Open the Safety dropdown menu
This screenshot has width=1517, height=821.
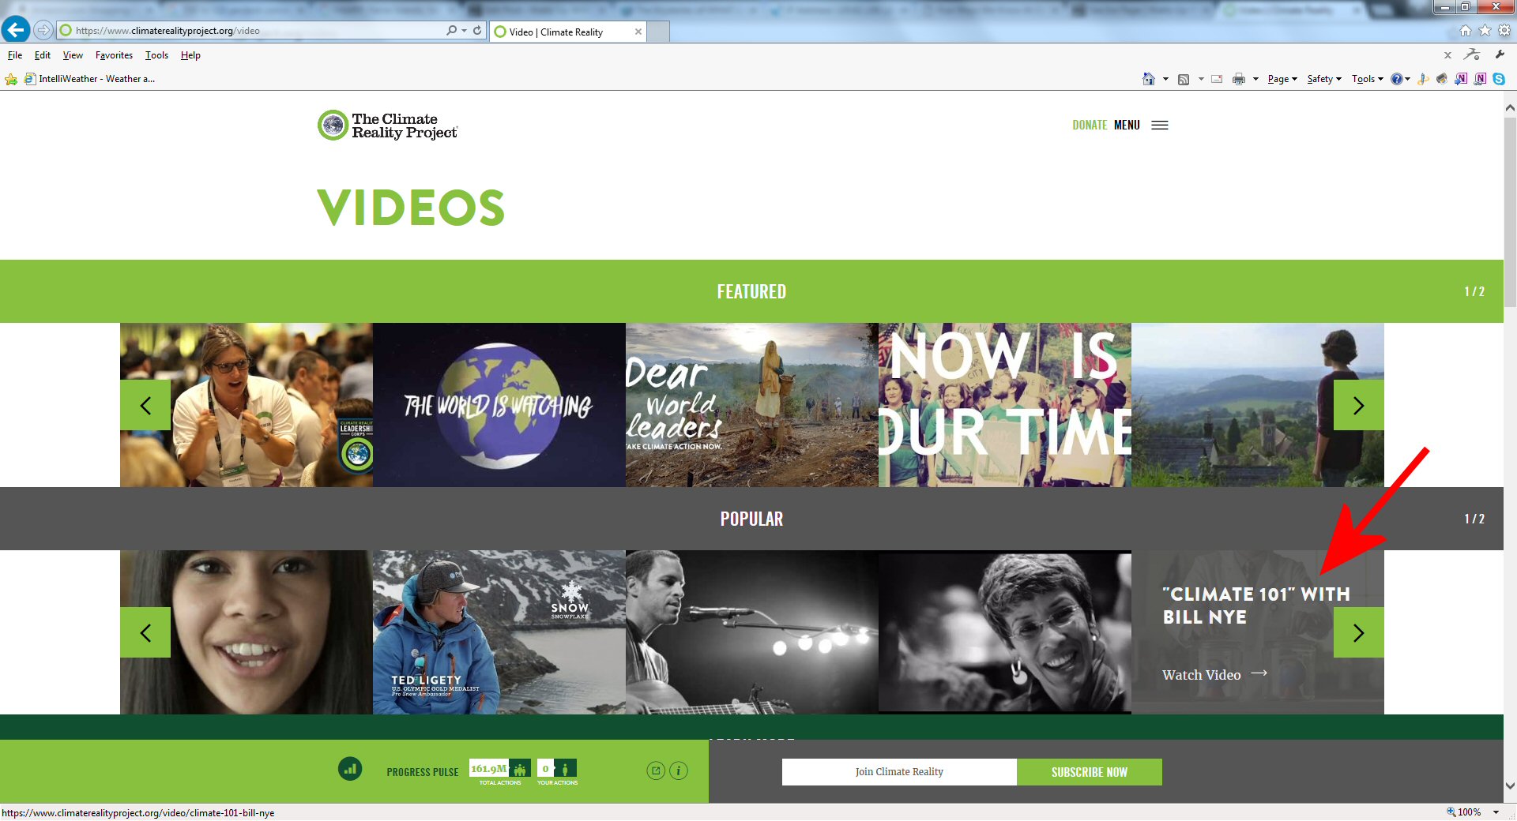coord(1324,79)
